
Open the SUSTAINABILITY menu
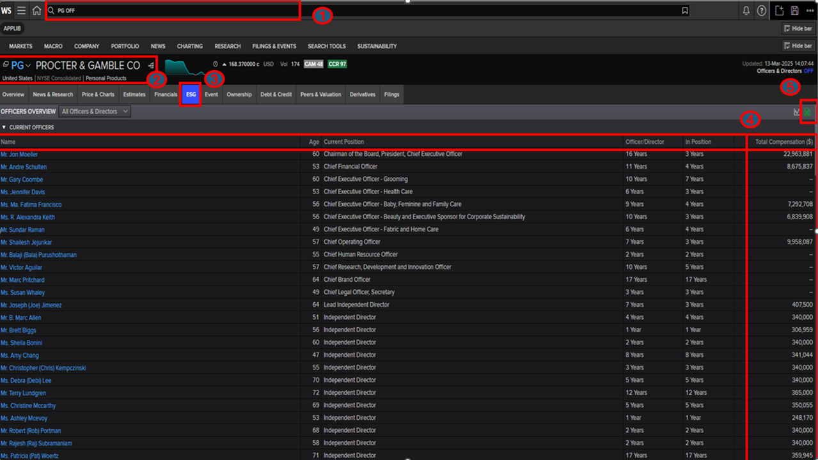(377, 46)
